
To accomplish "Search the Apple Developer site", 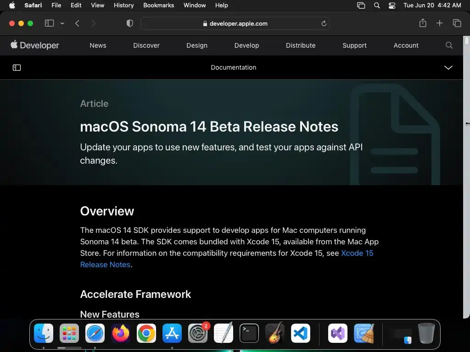I will [x=449, y=45].
